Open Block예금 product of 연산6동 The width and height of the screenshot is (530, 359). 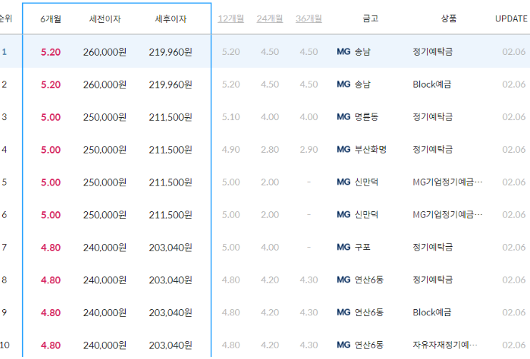tap(432, 313)
